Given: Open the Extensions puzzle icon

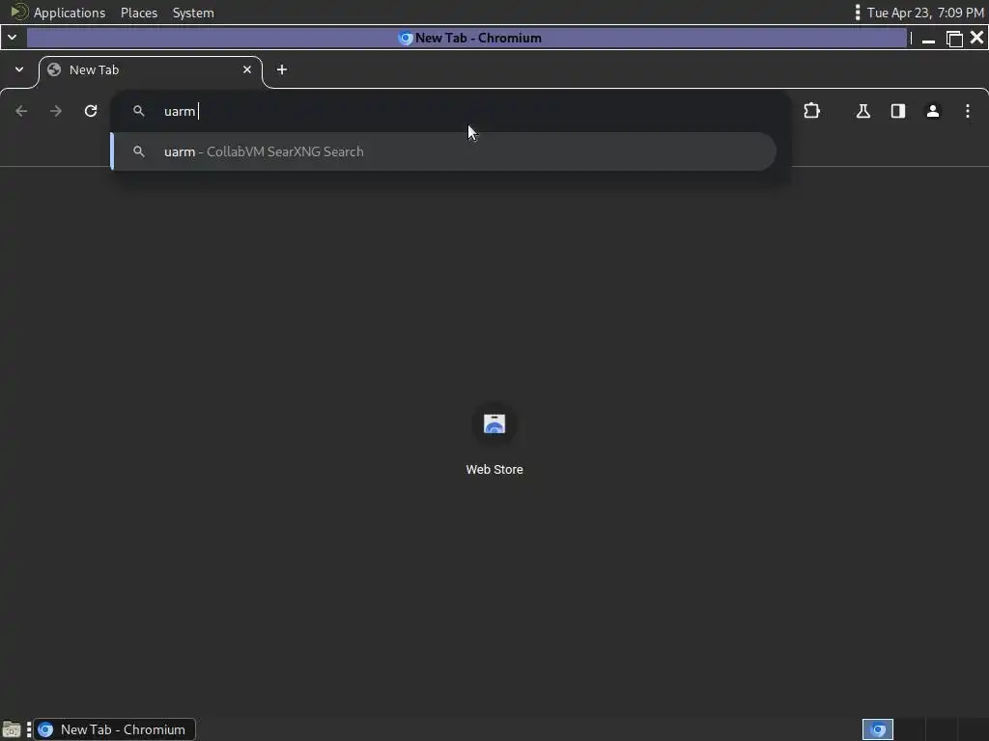Looking at the screenshot, I should tap(811, 111).
